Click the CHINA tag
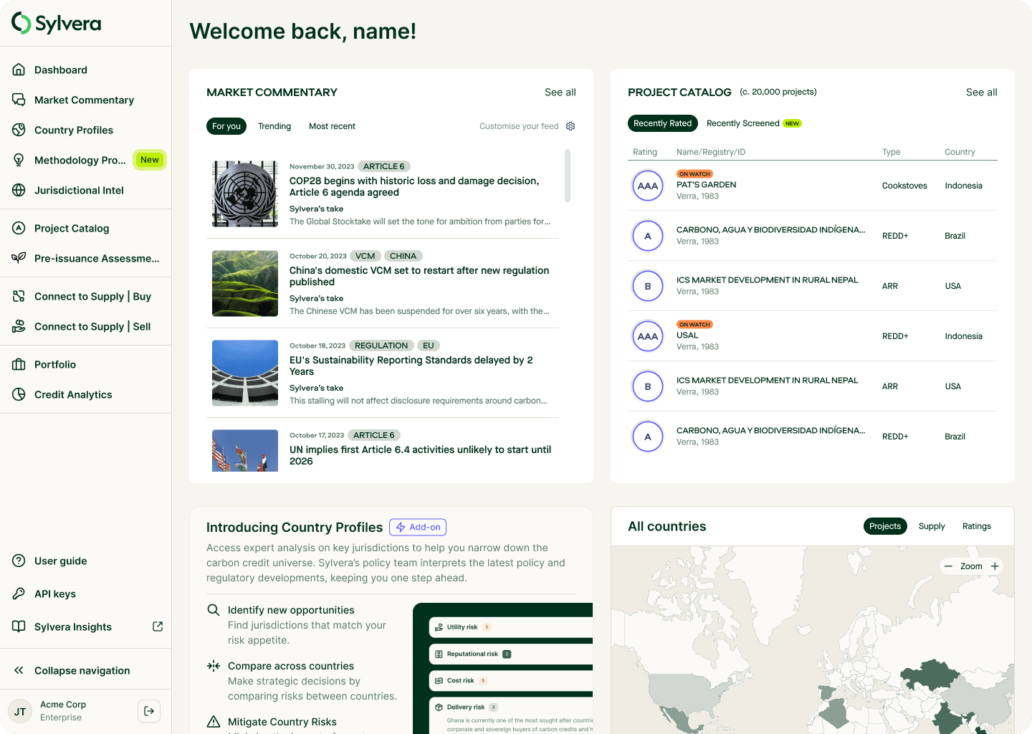 point(403,256)
